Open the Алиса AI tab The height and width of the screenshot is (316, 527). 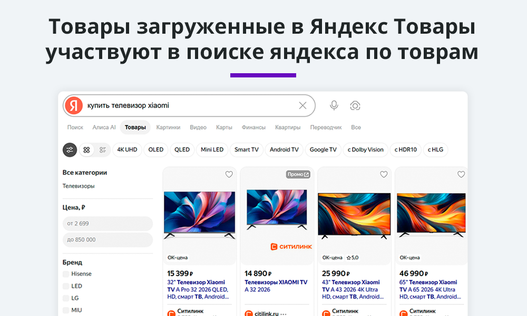click(x=104, y=127)
